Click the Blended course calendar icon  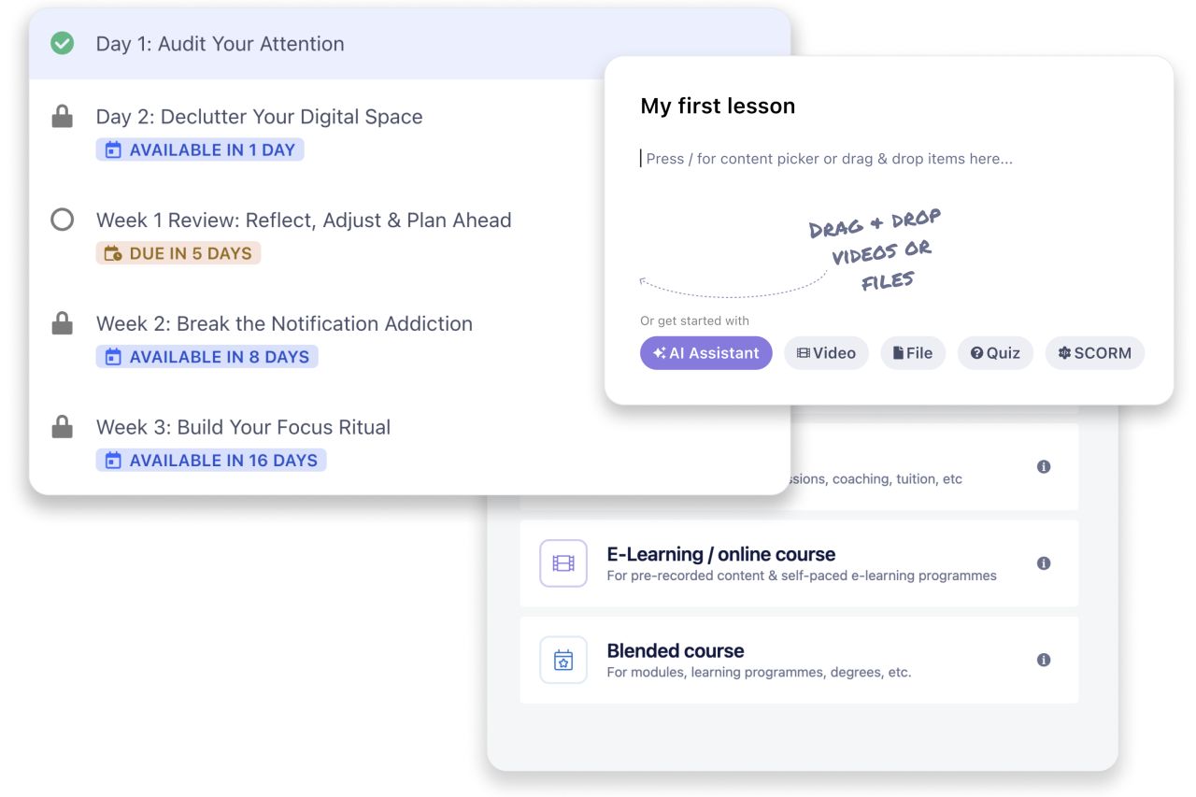pyautogui.click(x=563, y=660)
